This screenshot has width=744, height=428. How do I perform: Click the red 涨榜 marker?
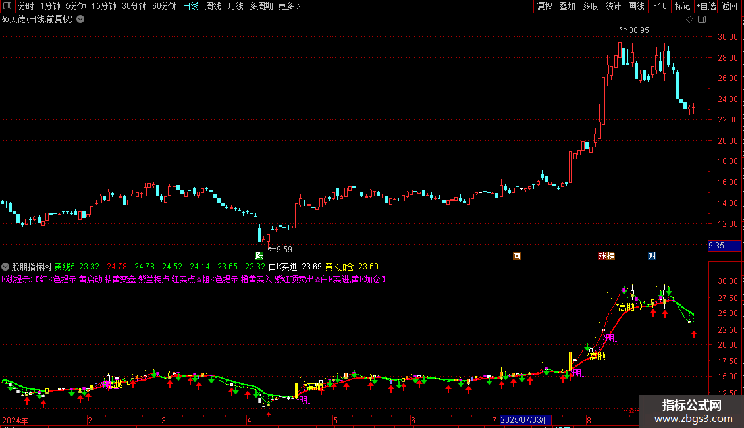click(x=606, y=256)
